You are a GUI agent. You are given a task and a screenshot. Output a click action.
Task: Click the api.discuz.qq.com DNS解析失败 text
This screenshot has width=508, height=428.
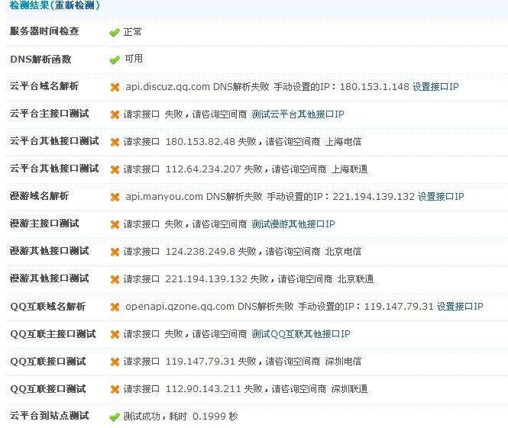pyautogui.click(x=197, y=87)
